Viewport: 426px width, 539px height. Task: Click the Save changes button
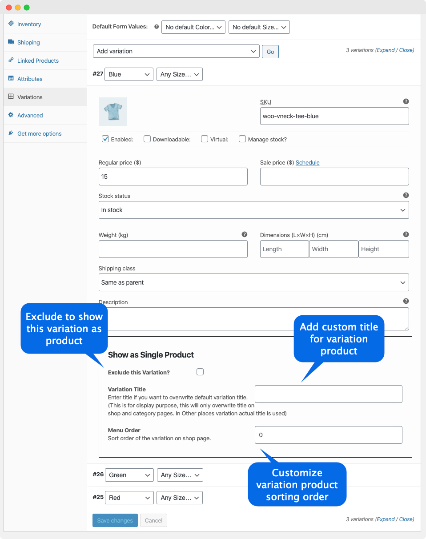pos(115,520)
